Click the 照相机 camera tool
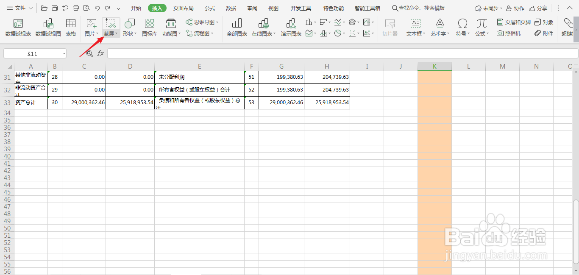 coord(509,33)
